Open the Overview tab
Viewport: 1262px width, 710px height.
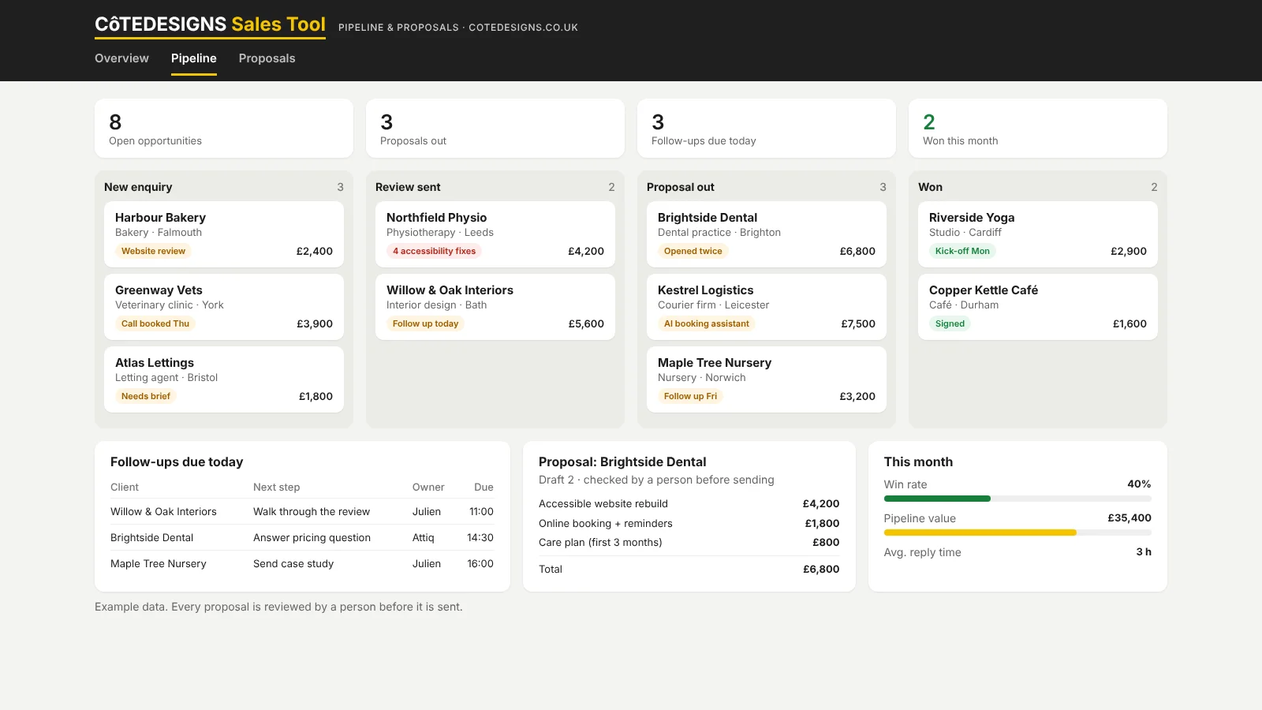click(x=121, y=58)
